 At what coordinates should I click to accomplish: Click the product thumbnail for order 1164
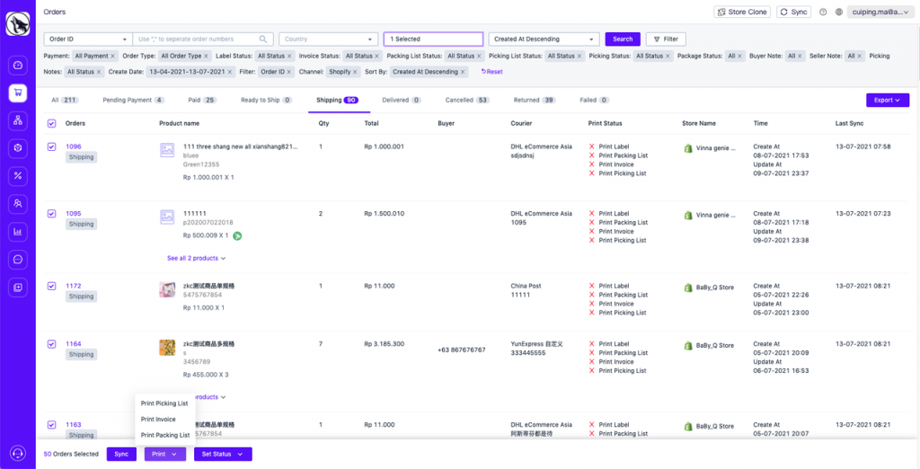pyautogui.click(x=167, y=348)
